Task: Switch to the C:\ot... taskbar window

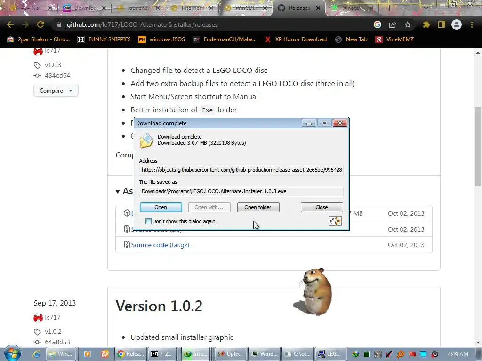Action: 297,354
